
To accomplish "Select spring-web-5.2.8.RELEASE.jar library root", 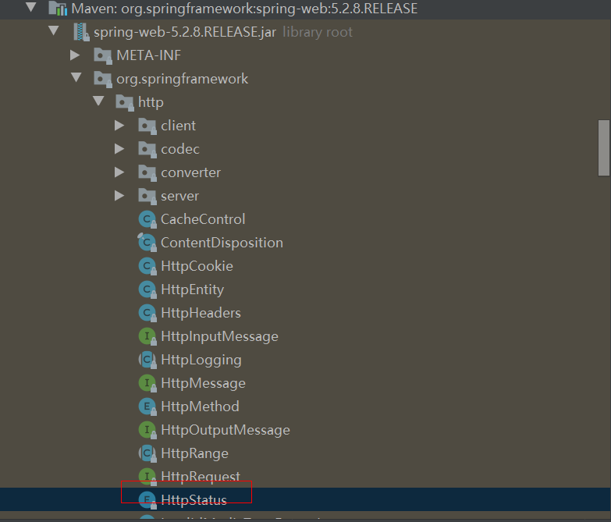I will [x=223, y=31].
